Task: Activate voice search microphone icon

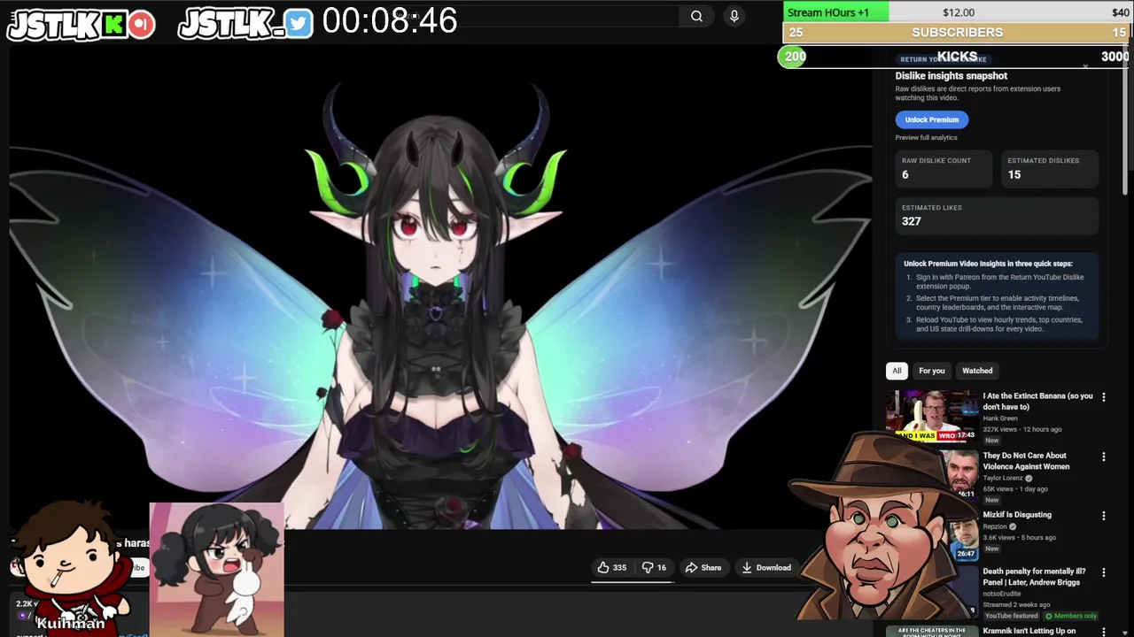Action: tap(734, 16)
